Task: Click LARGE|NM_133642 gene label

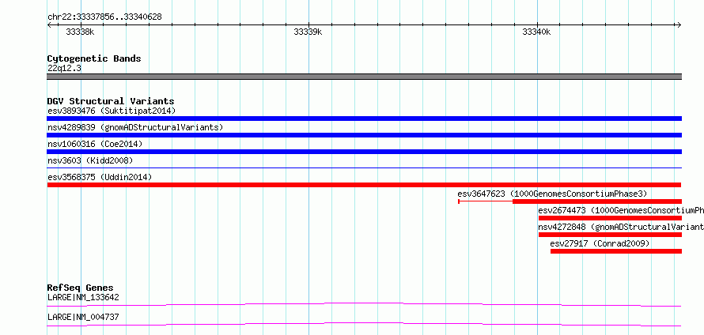Action: coord(83,297)
